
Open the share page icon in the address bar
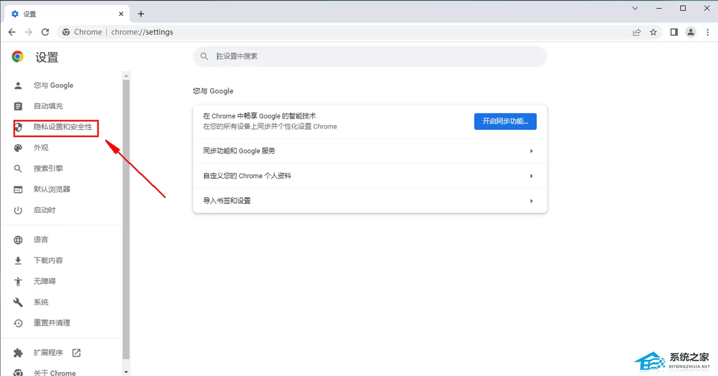(637, 32)
